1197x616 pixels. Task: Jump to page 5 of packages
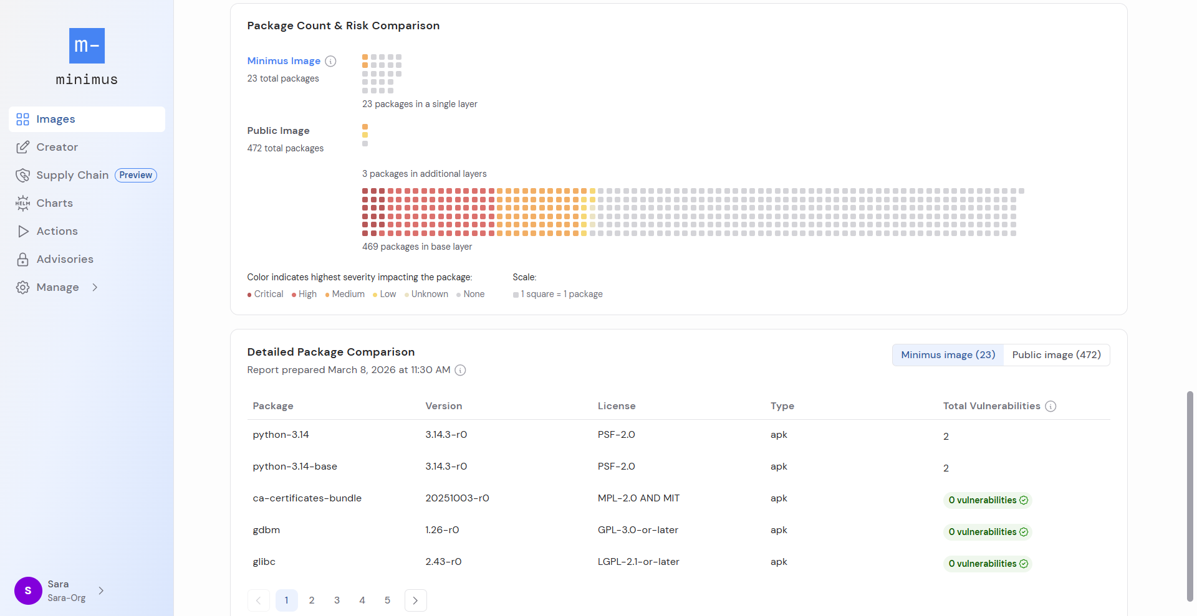coord(387,600)
